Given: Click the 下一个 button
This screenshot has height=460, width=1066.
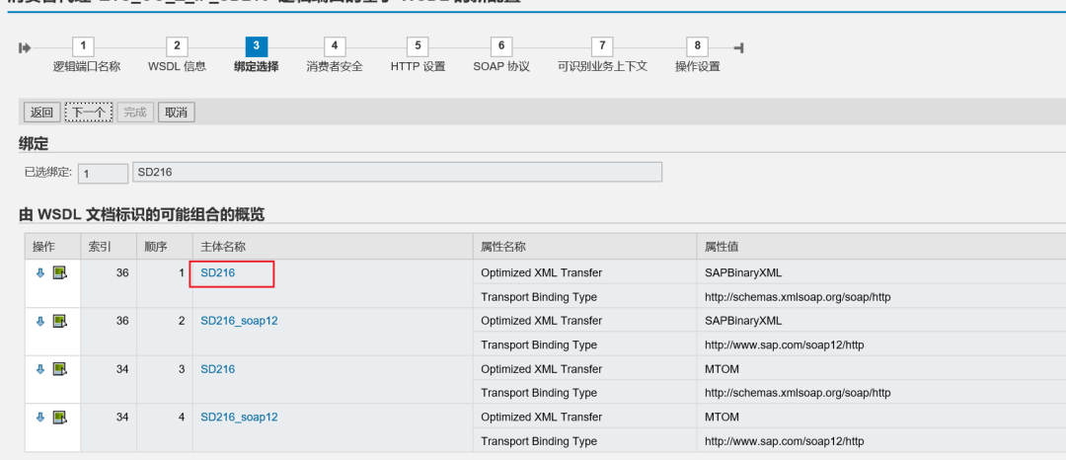Looking at the screenshot, I should [x=89, y=113].
